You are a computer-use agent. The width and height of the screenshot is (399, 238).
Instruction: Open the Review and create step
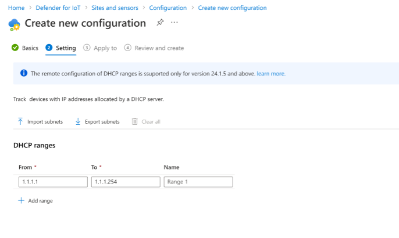pyautogui.click(x=159, y=48)
